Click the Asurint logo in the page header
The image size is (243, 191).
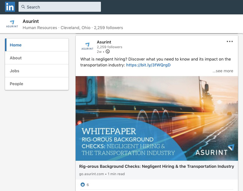12,24
